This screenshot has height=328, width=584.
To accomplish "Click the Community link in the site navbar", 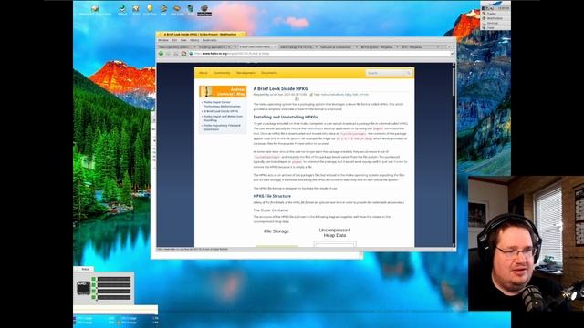I will coord(222,73).
